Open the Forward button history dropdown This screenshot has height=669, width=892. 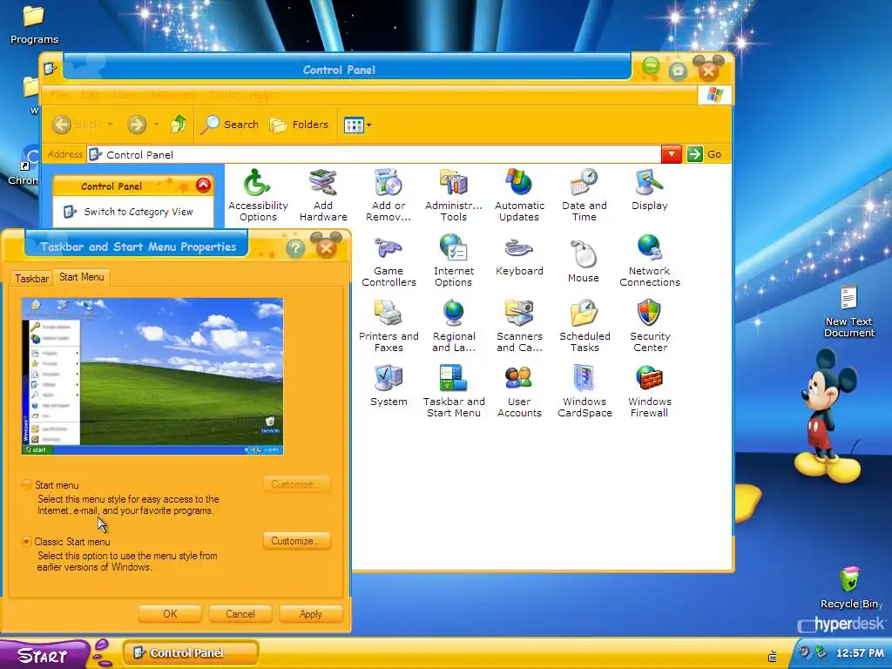click(157, 124)
